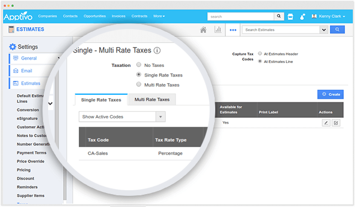Click the Estimates calculator icon
Image resolution: width=355 pixels, height=207 pixels.
pos(11,30)
